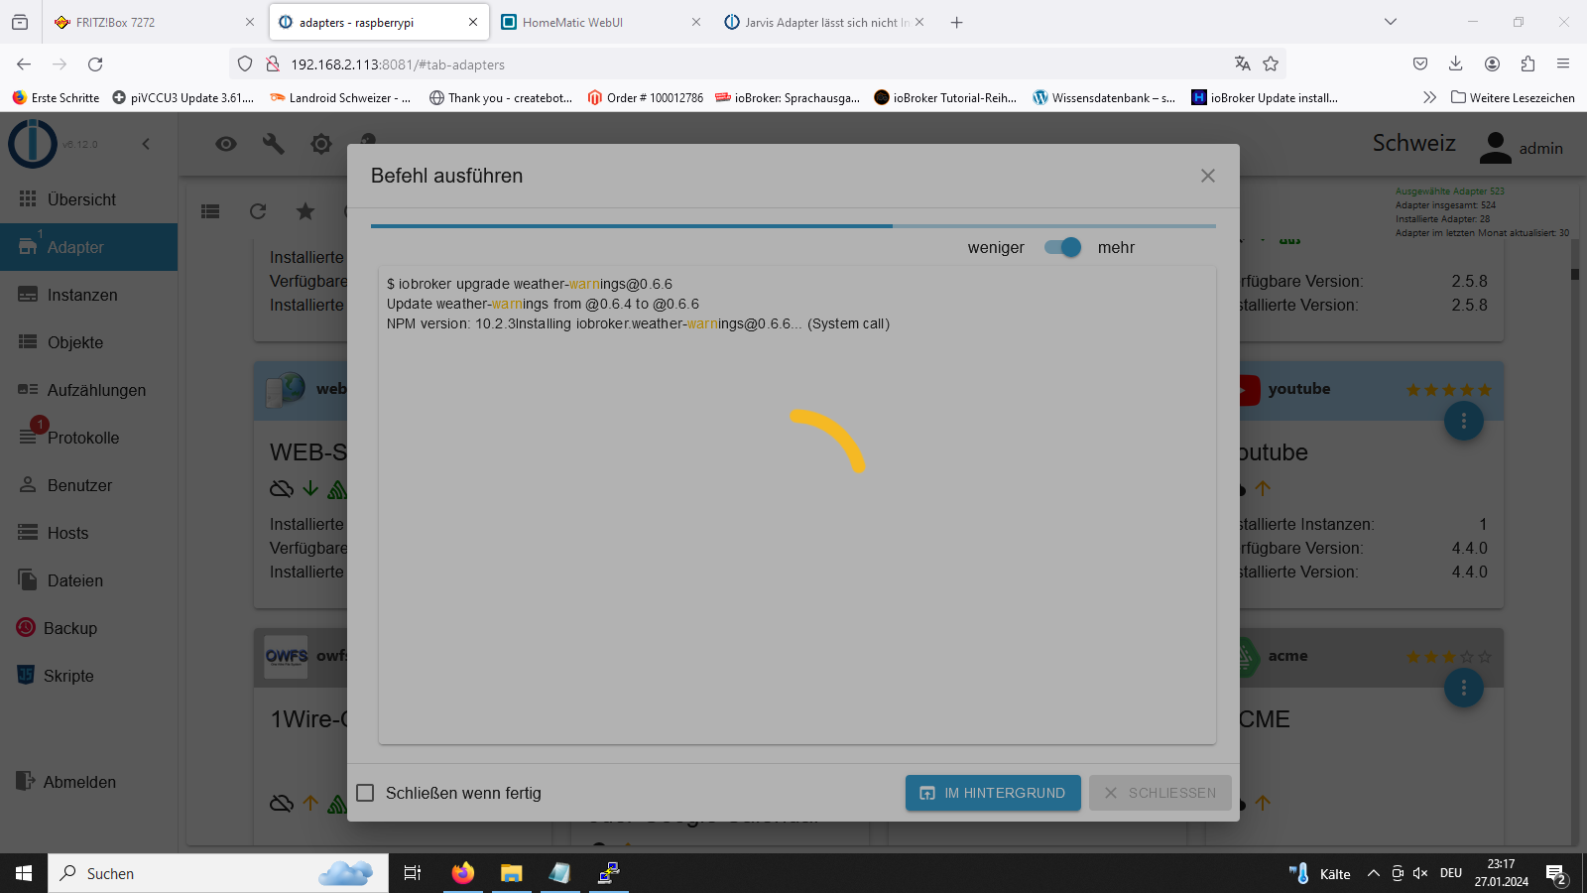Expand the list all tabs dropdown

(1391, 22)
